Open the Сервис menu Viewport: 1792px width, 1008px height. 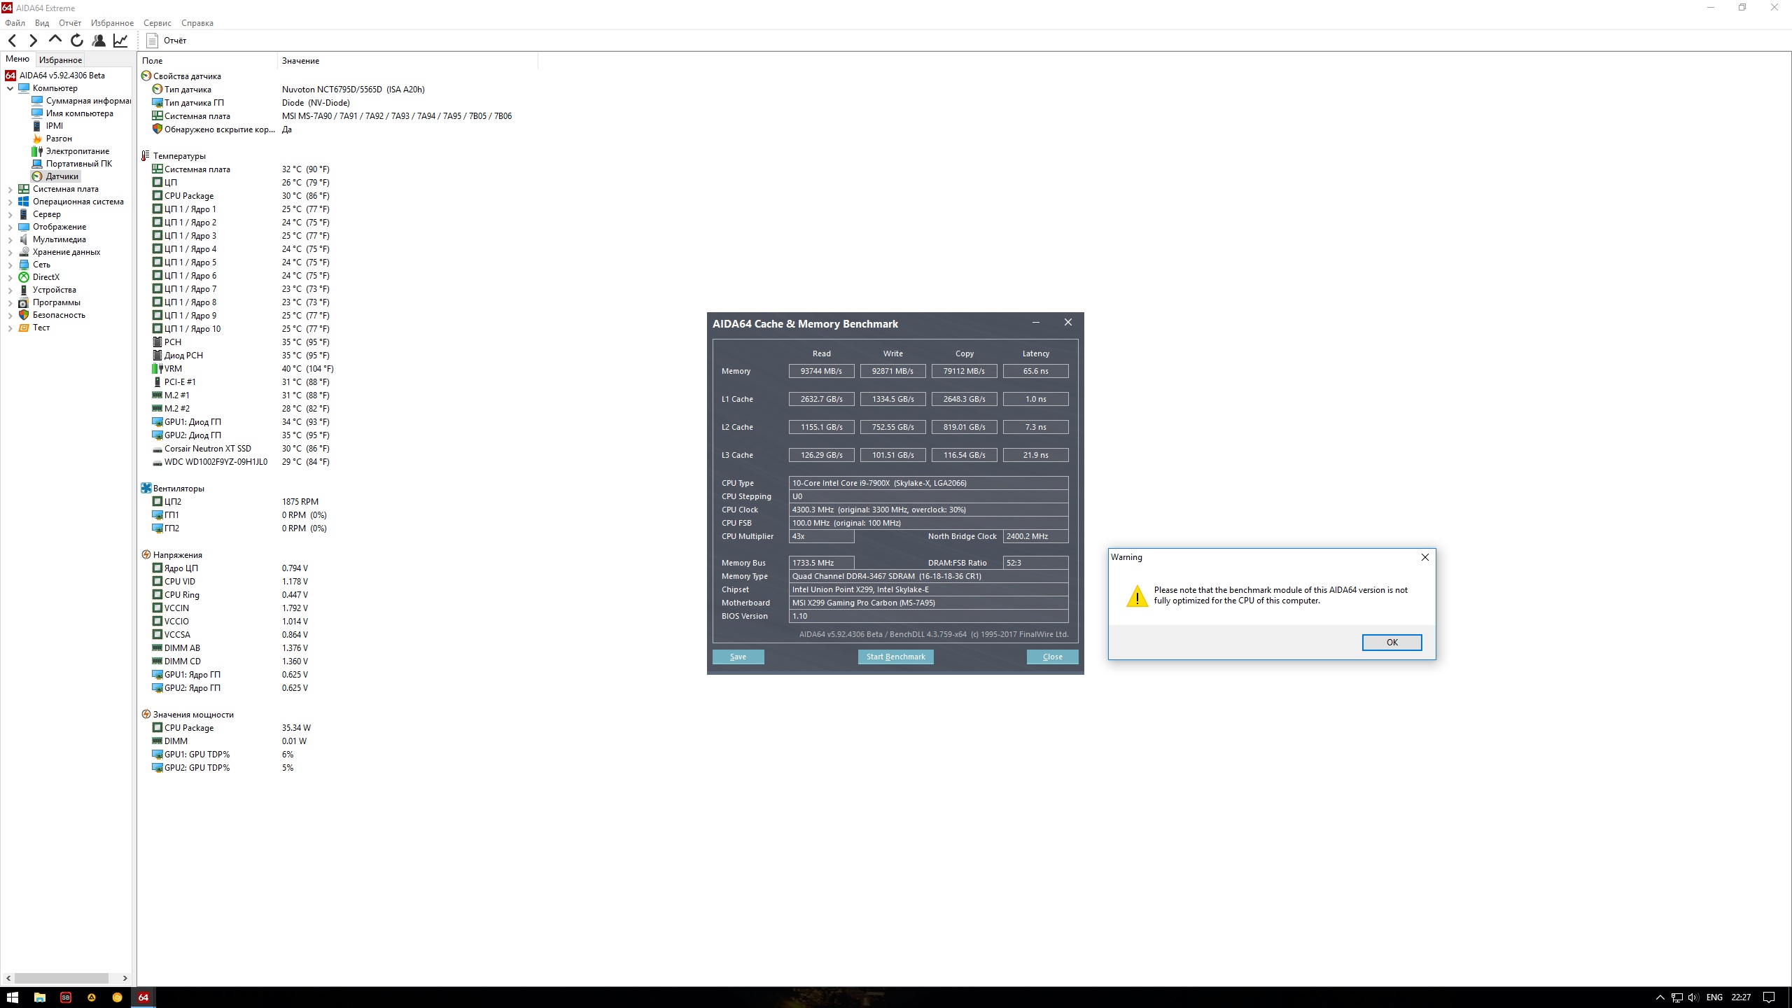click(157, 23)
